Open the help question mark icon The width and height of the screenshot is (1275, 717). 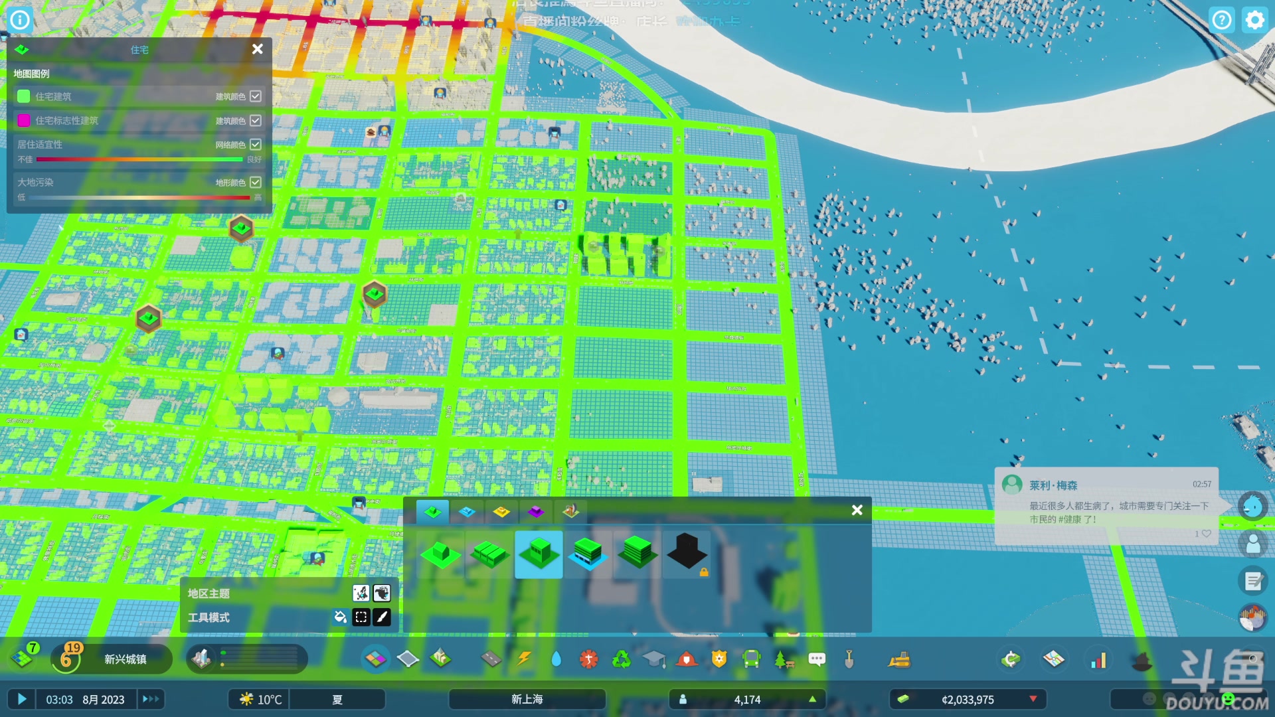(1222, 20)
